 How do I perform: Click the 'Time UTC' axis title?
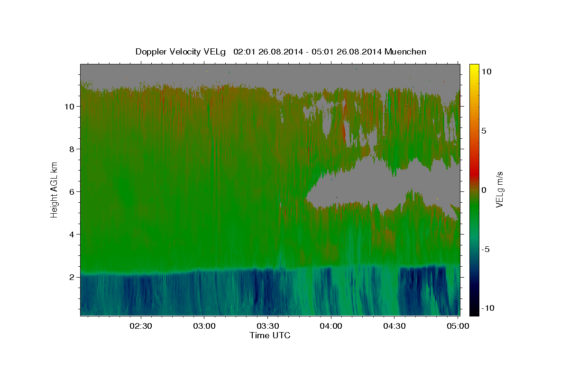coord(270,335)
